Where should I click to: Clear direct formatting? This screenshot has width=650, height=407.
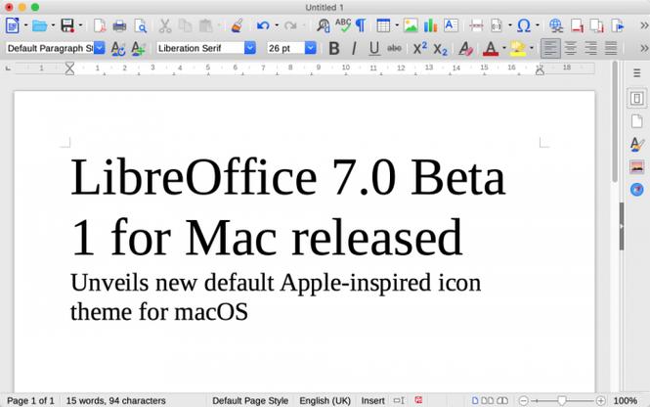point(466,49)
